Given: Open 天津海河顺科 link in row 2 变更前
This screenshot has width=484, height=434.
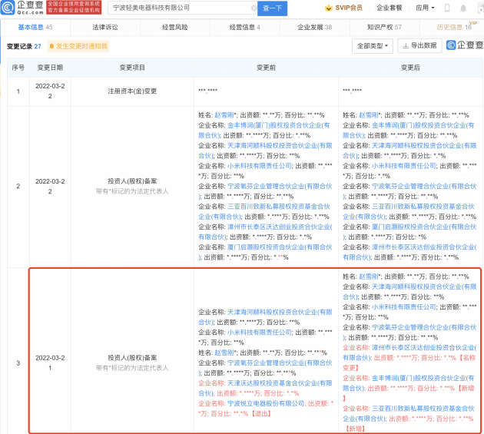Looking at the screenshot, I should [265, 151].
